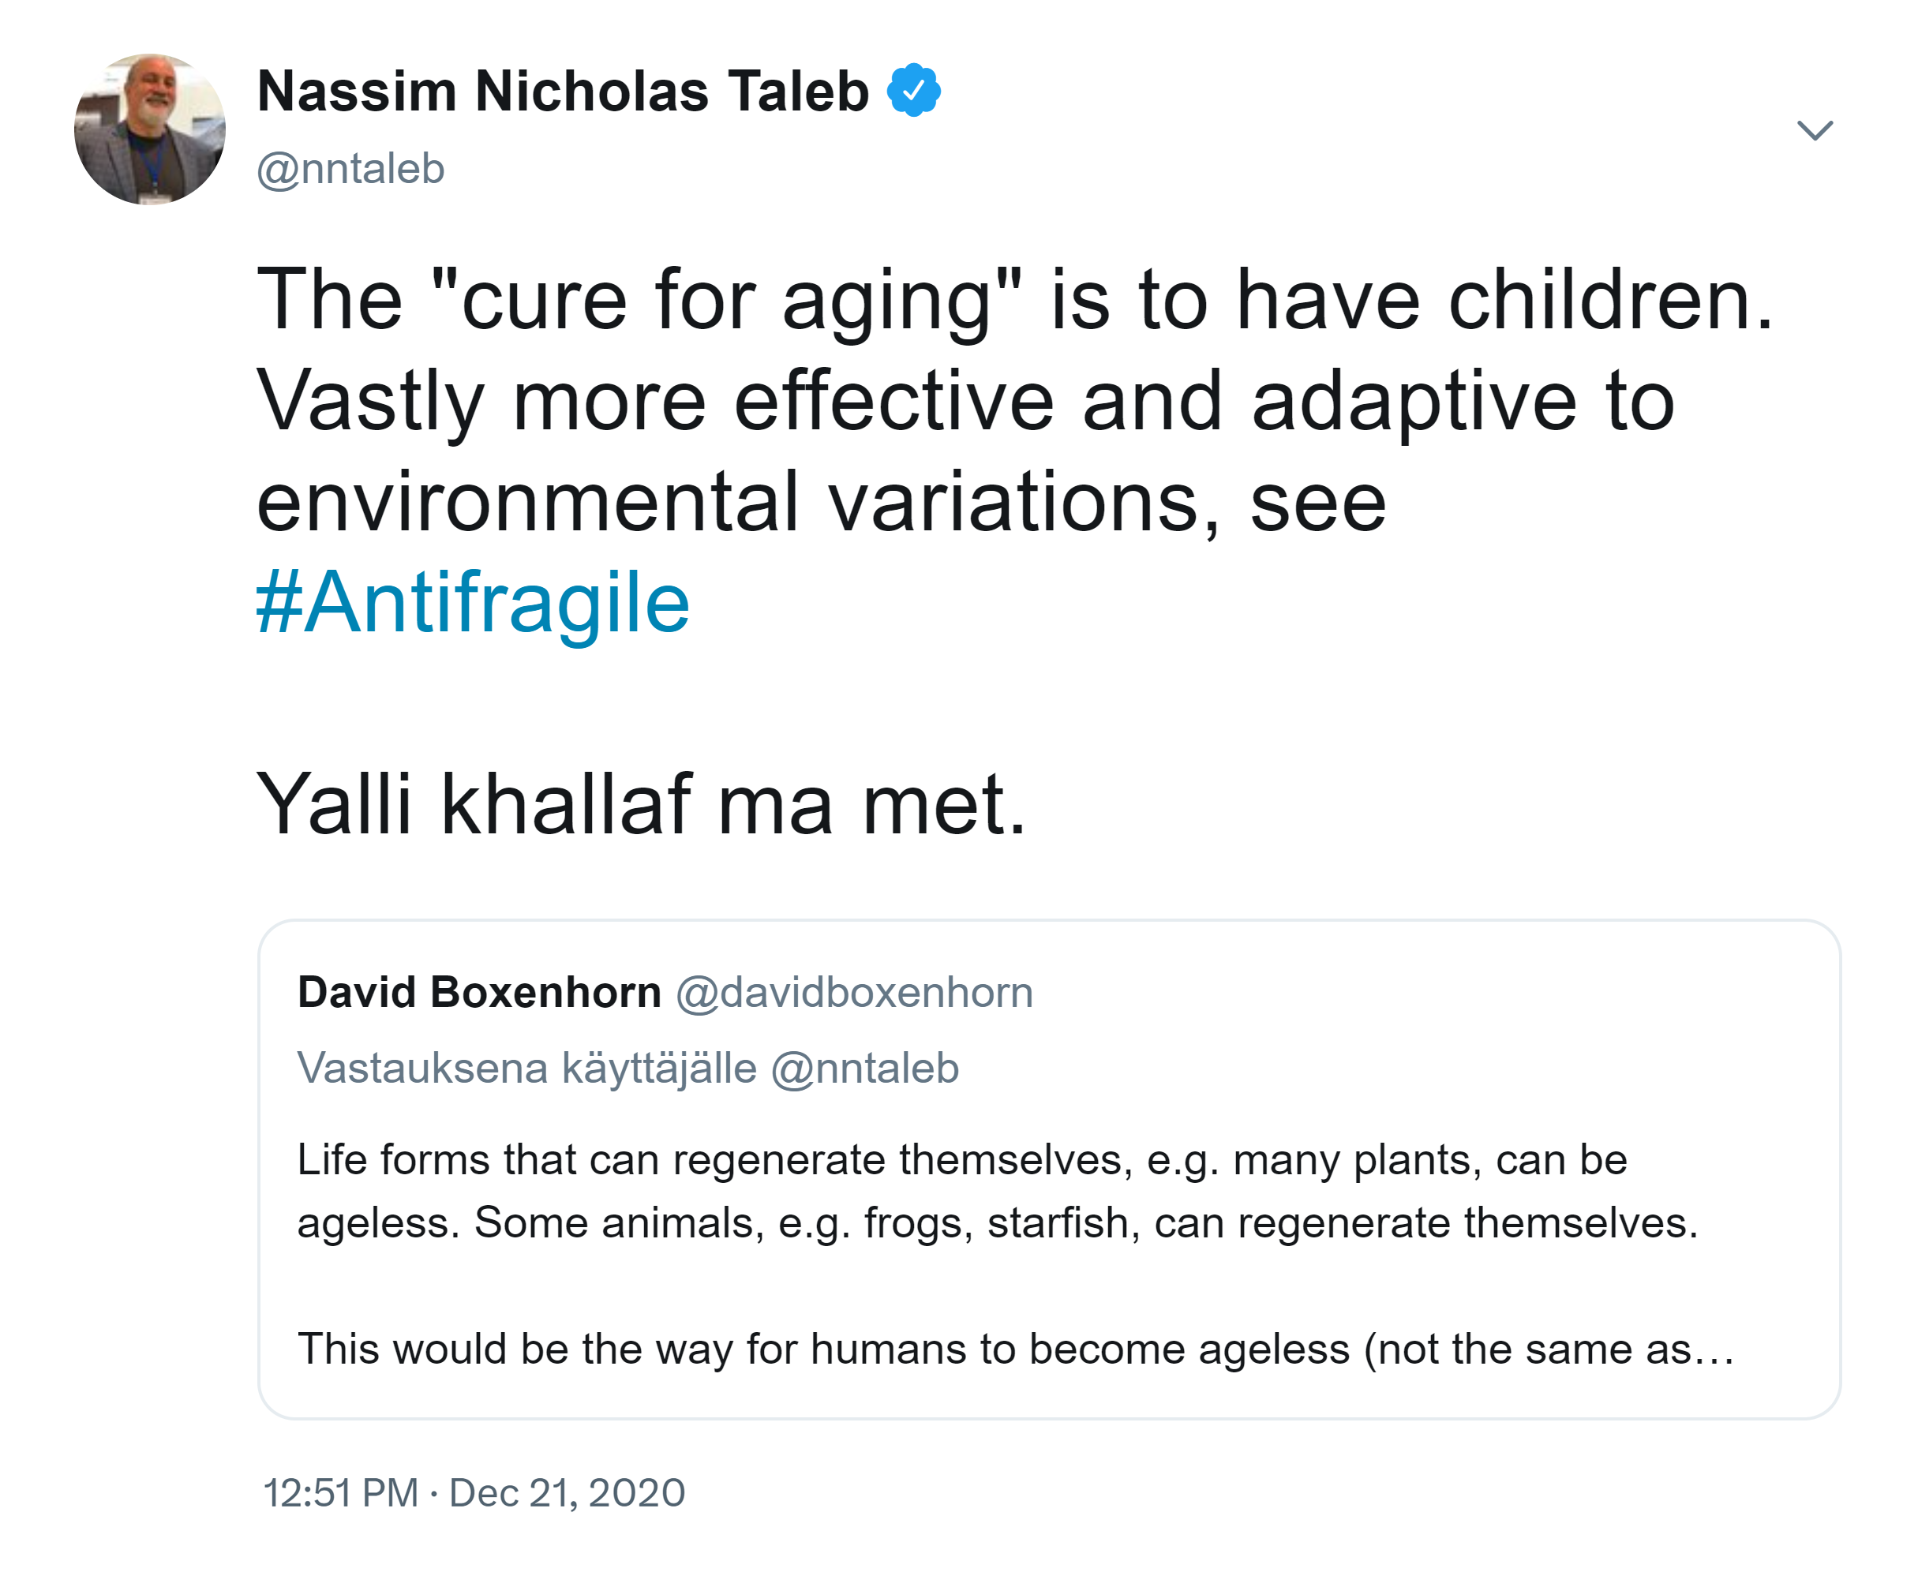Click the "Vastauksena käyttäjälle" reply label
This screenshot has width=1918, height=1572.
(x=526, y=1069)
